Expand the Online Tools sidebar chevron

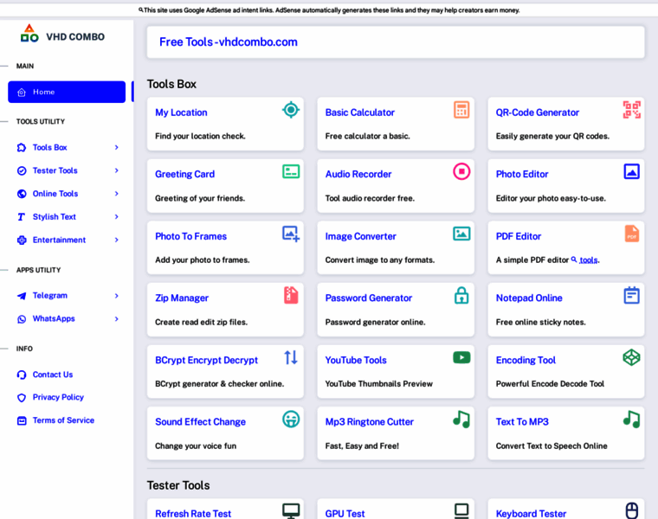[x=117, y=193]
